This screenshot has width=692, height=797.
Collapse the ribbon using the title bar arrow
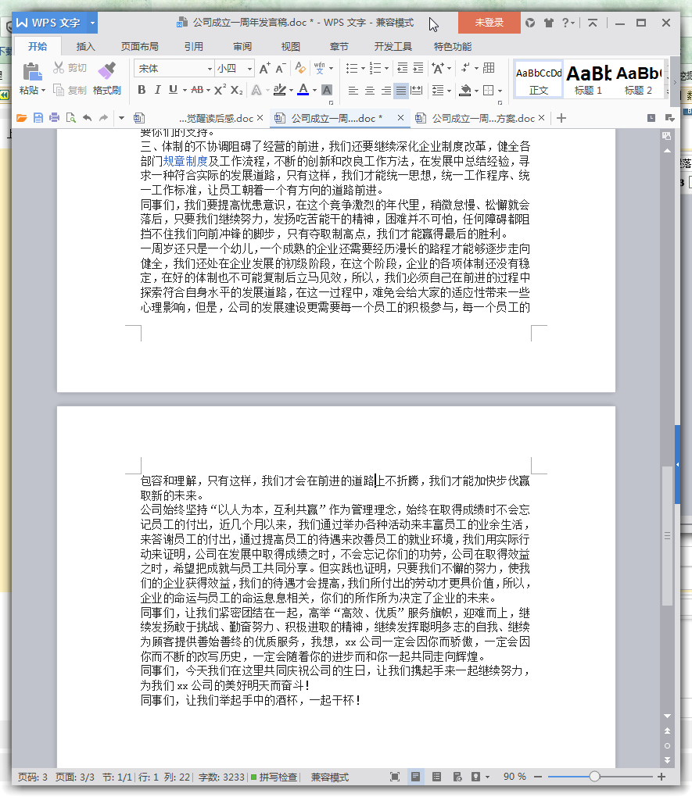click(x=593, y=23)
